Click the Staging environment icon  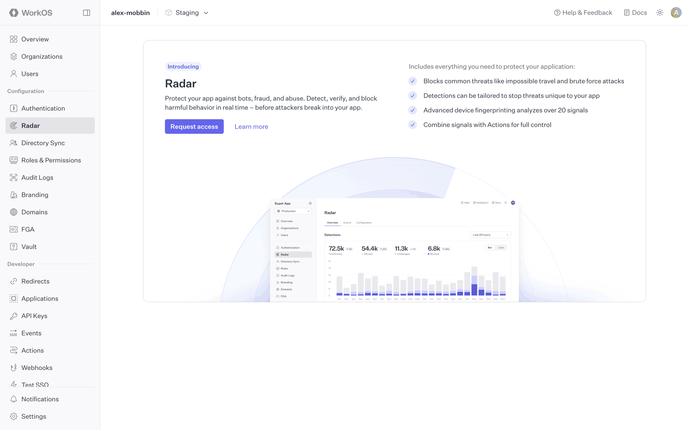click(x=169, y=13)
